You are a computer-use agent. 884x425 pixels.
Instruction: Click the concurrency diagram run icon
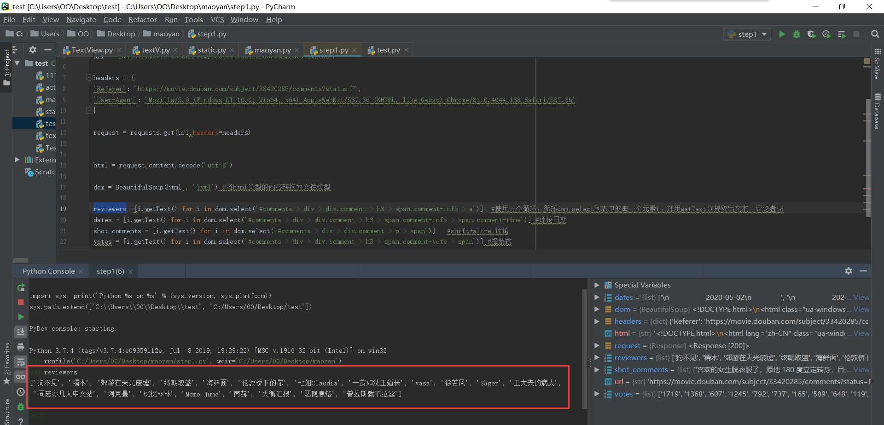[x=842, y=34]
